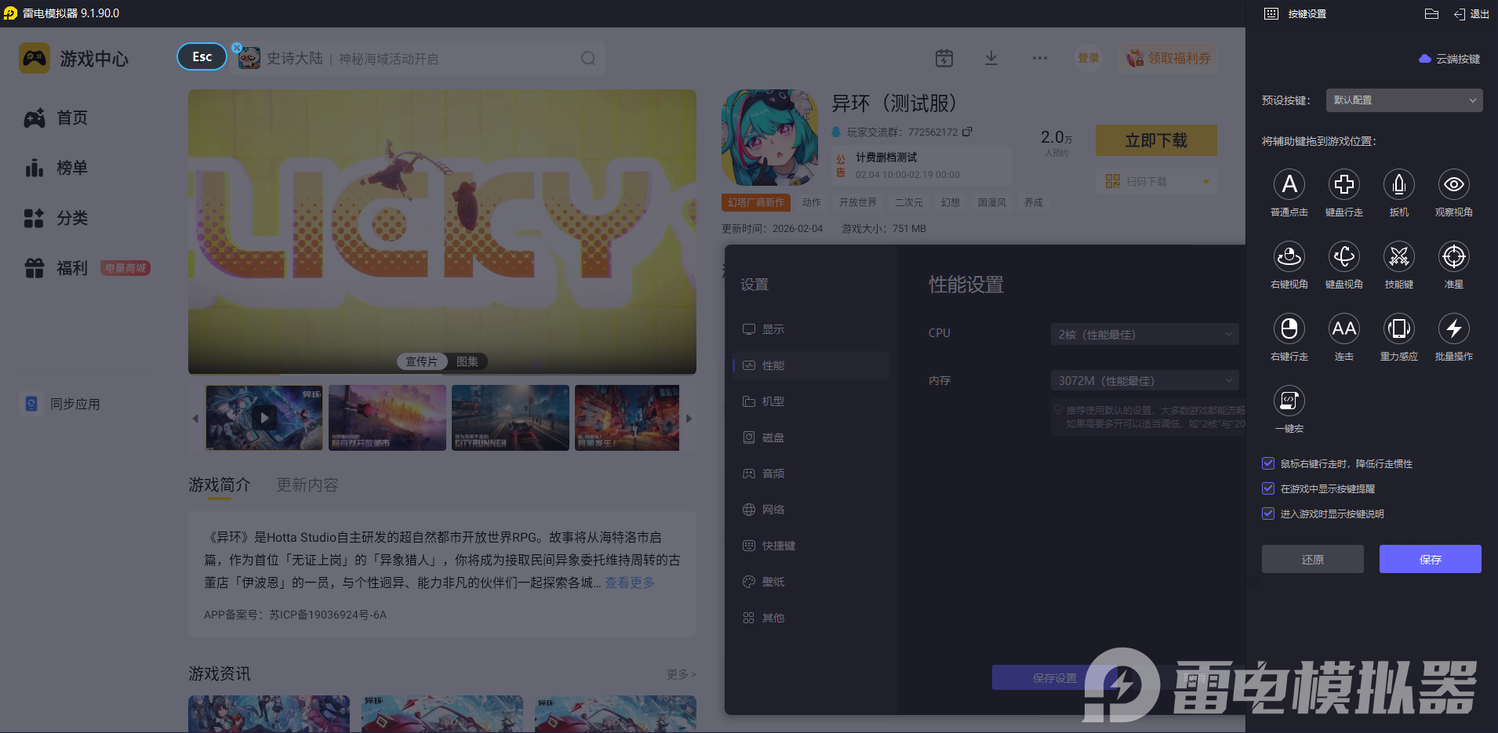Click the 登录 login button

click(x=1089, y=58)
